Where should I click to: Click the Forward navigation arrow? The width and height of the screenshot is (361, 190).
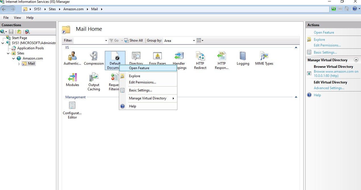click(12, 9)
